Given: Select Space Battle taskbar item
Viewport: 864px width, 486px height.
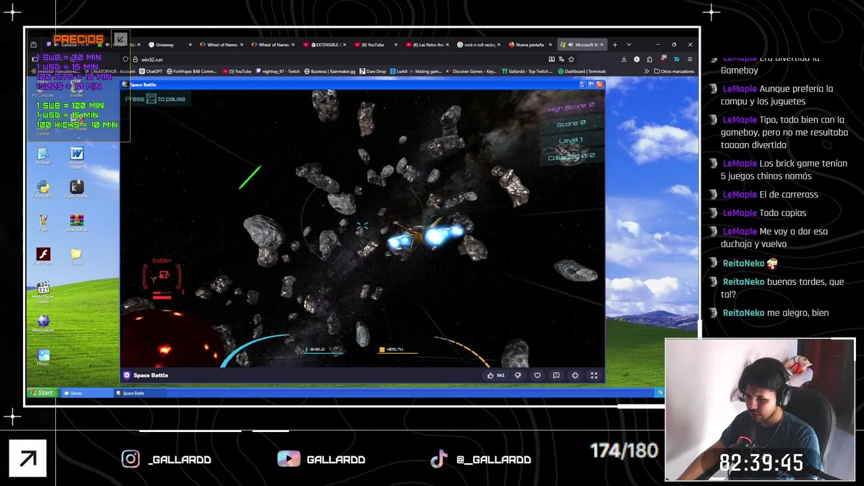Looking at the screenshot, I should (x=140, y=393).
